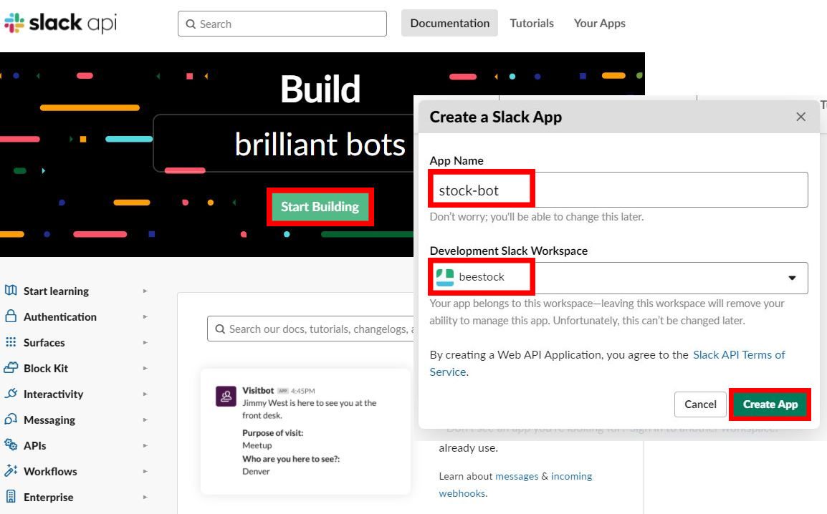
Task: Click the Workflows wand icon
Action: point(11,471)
